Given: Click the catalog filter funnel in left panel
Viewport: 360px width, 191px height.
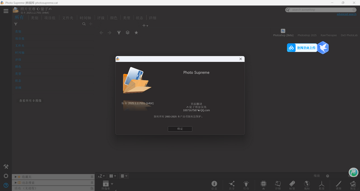Looking at the screenshot, I should tap(16, 24).
